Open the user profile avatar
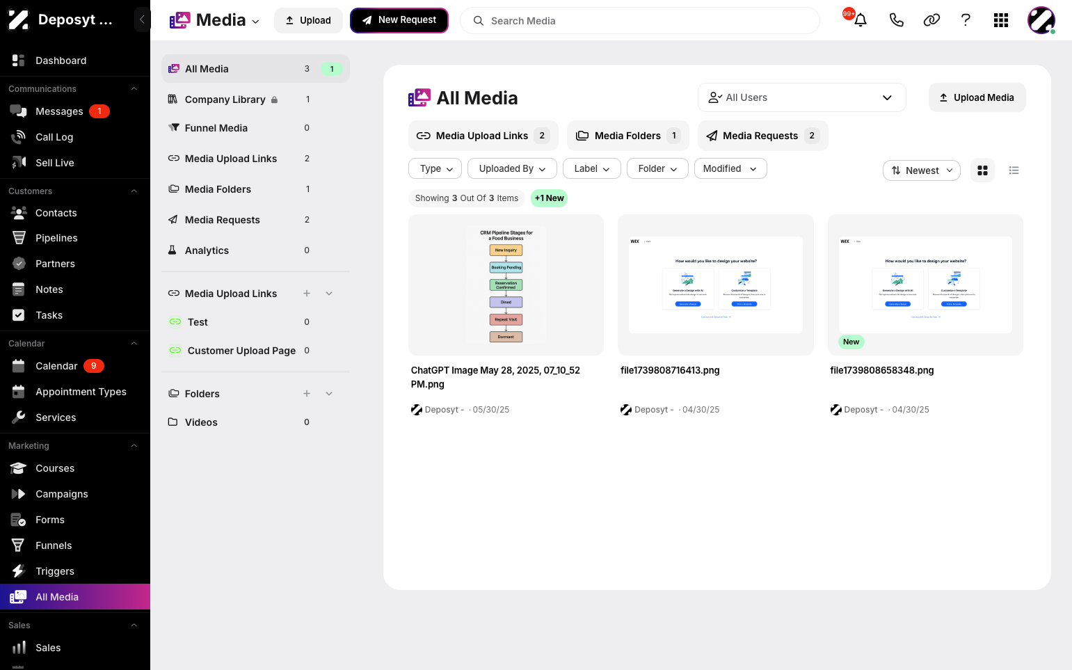 tap(1041, 20)
